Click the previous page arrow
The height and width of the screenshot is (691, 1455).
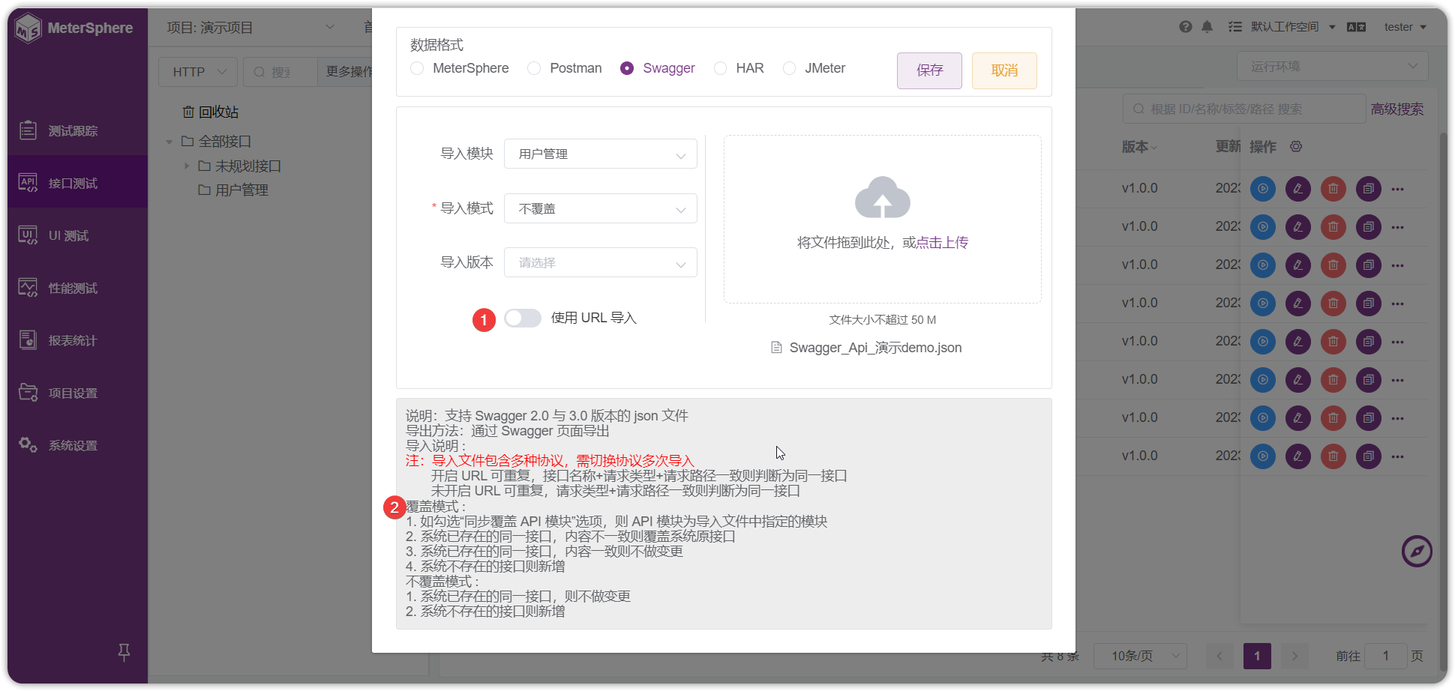[1219, 656]
